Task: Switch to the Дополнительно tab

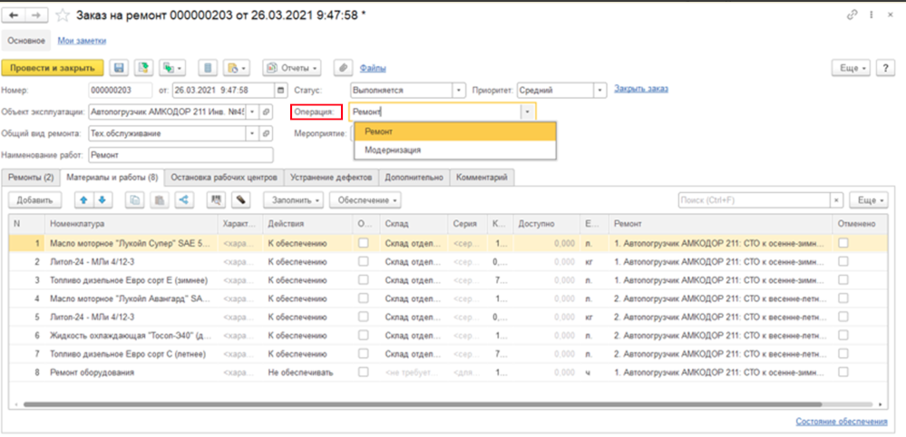Action: [x=414, y=178]
